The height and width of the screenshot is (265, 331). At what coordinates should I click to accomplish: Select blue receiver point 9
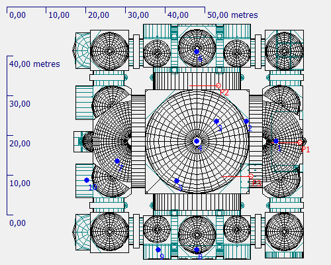click(158, 250)
